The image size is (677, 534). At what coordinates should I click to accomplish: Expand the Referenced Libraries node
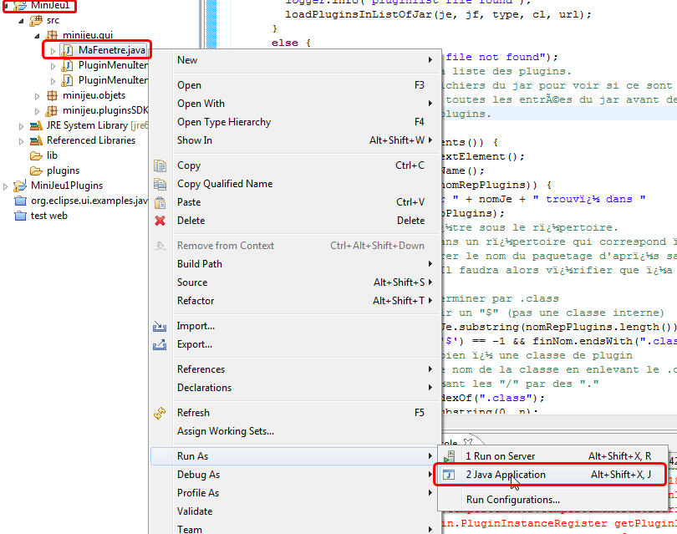coord(23,140)
